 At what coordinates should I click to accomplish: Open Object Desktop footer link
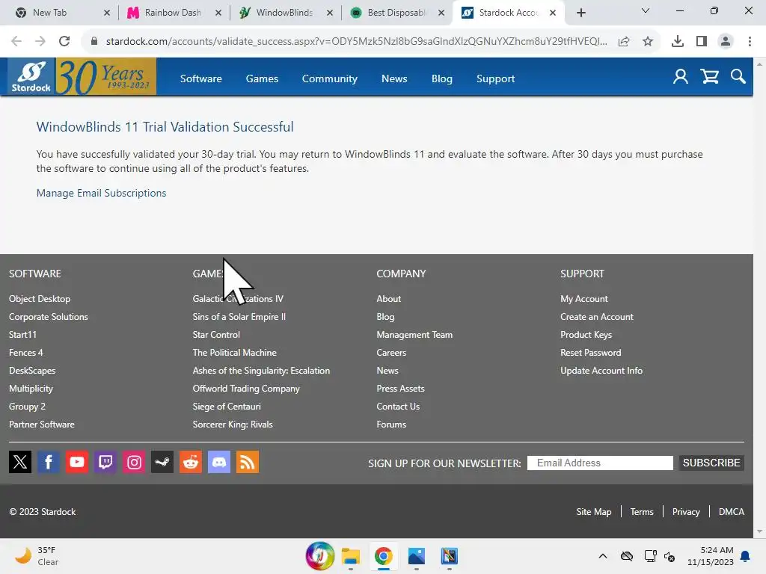pyautogui.click(x=40, y=299)
